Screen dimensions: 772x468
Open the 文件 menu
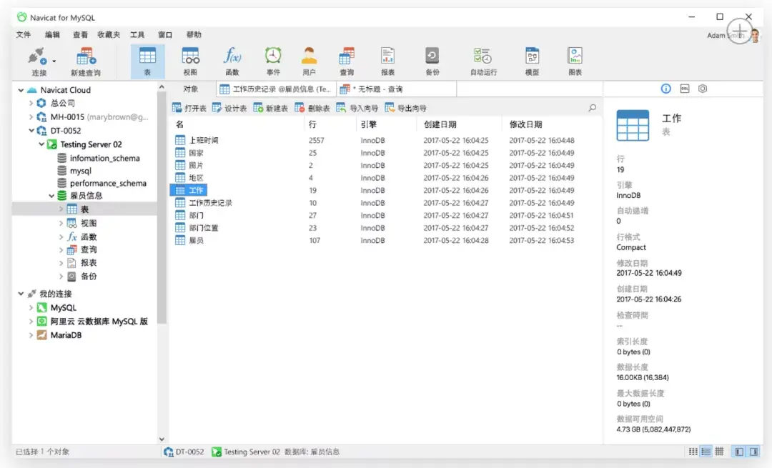(23, 34)
